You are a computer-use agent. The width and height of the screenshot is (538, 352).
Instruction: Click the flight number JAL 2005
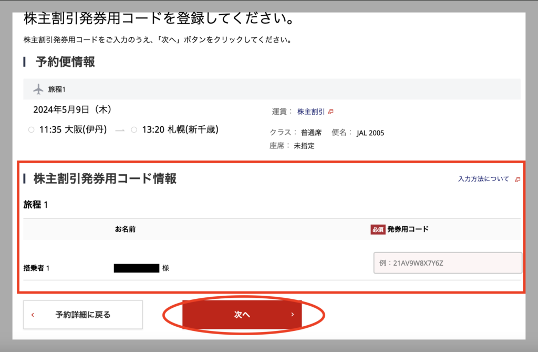tap(371, 133)
